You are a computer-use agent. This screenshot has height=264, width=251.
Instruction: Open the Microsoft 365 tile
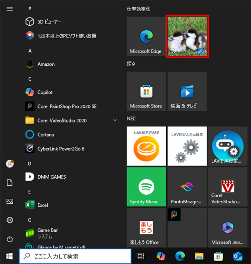point(228,227)
